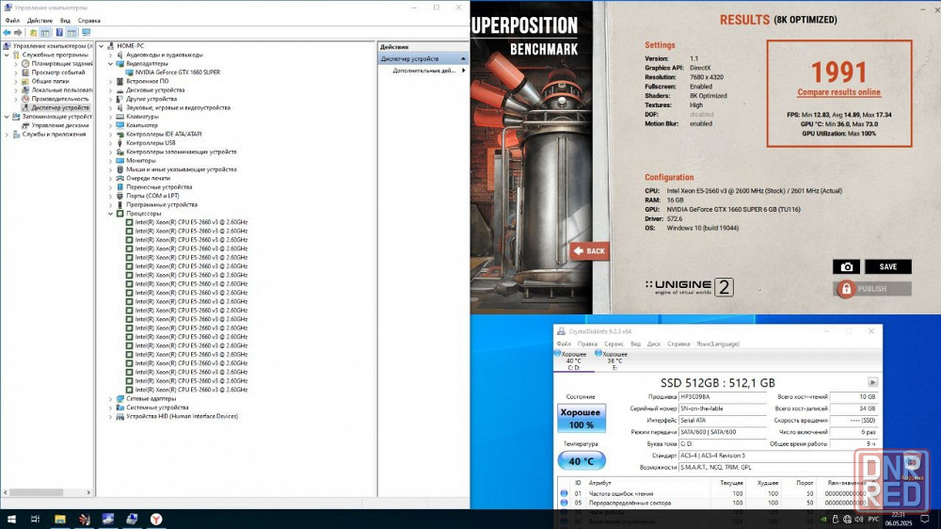
Task: Click the volume speaker tray icon
Action: tap(859, 519)
